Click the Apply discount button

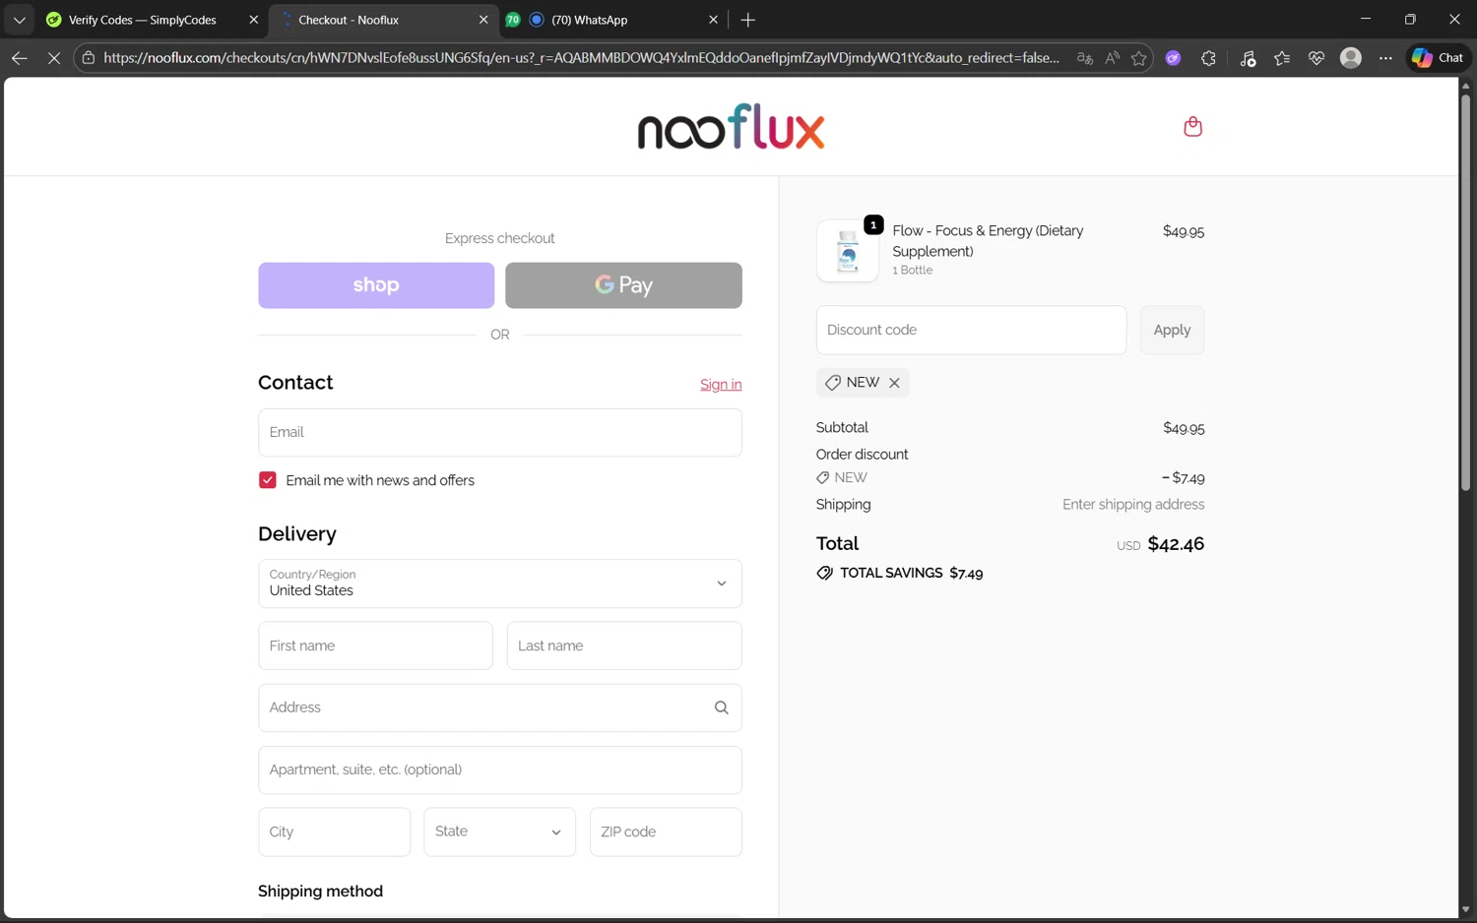pyautogui.click(x=1172, y=330)
